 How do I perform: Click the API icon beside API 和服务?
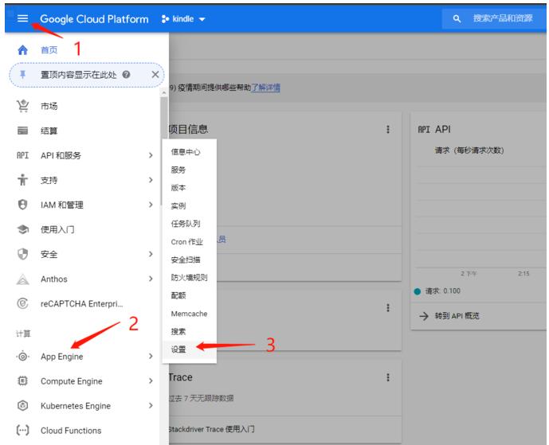[x=23, y=155]
